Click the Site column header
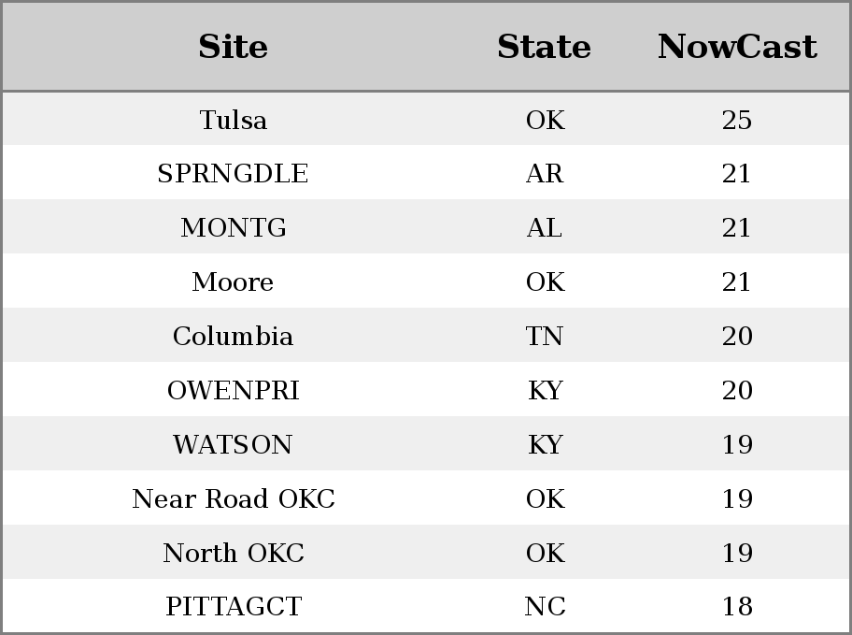The height and width of the screenshot is (635, 852). tap(233, 47)
